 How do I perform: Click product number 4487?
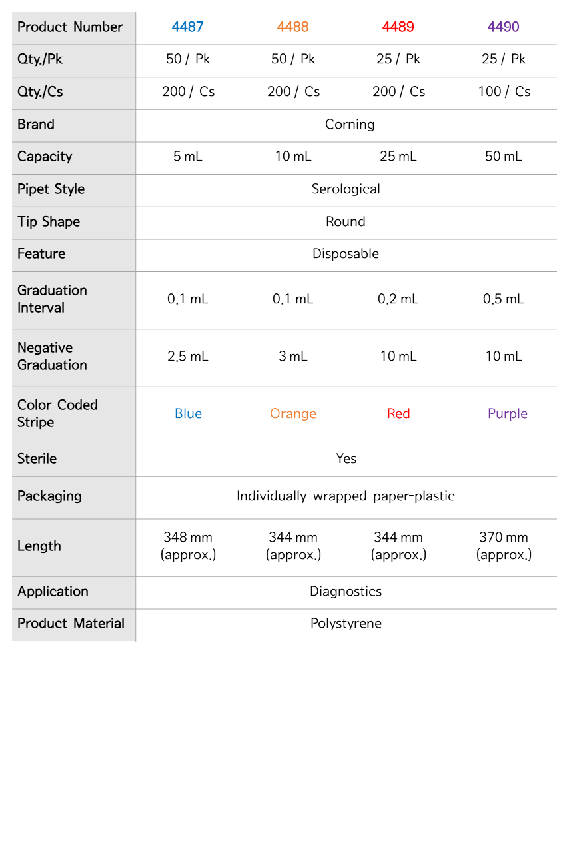(x=187, y=27)
